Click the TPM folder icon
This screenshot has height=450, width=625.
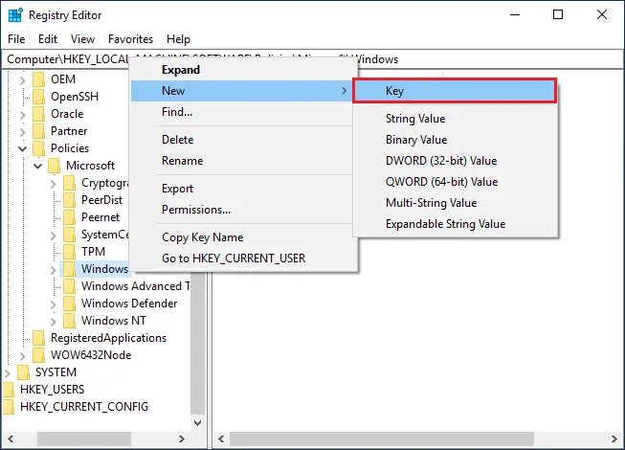[69, 252]
